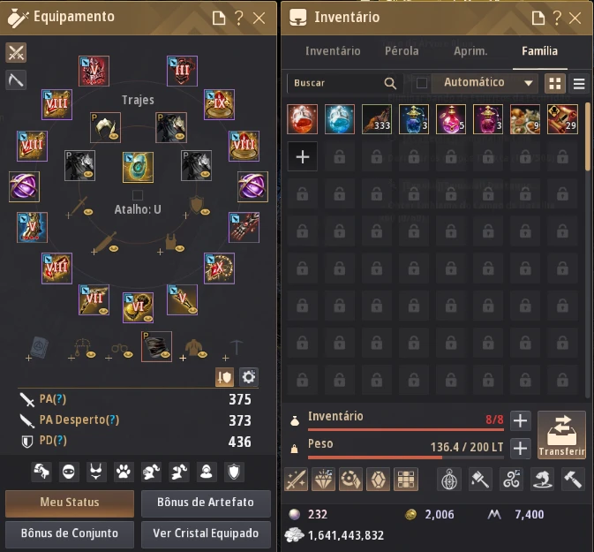Click the paw pet visibility icon
The height and width of the screenshot is (552, 594).
[123, 472]
